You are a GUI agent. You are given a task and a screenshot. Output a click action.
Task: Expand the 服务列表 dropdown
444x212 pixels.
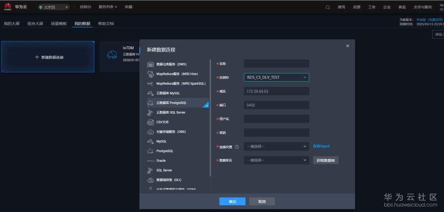point(108,7)
